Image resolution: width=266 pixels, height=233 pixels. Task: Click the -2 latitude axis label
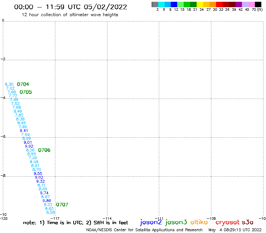3,59
